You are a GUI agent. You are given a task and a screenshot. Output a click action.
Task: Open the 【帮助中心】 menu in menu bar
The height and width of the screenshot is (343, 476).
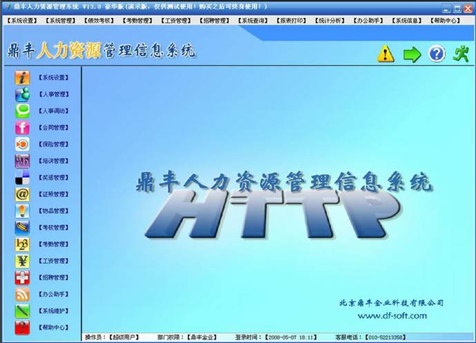pos(445,21)
